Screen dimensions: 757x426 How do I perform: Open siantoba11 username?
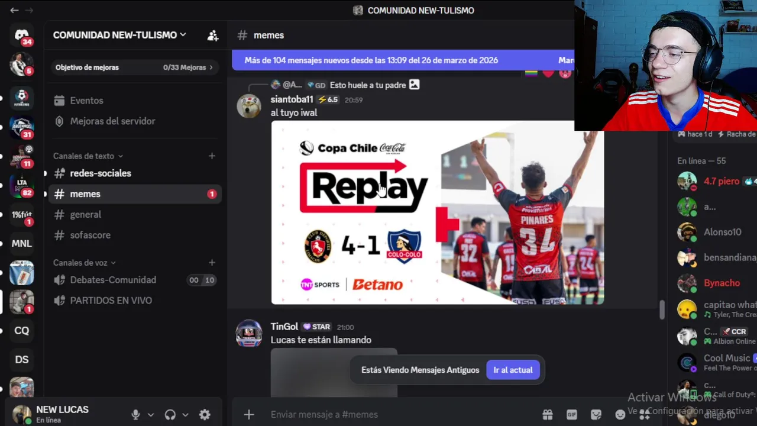(x=292, y=99)
